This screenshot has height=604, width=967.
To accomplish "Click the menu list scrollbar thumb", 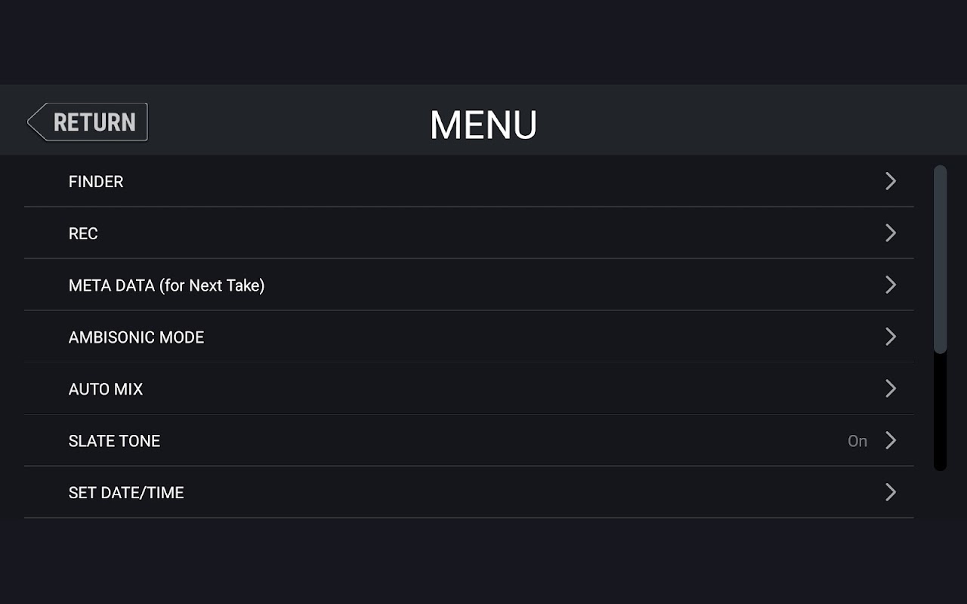I will (x=941, y=259).
